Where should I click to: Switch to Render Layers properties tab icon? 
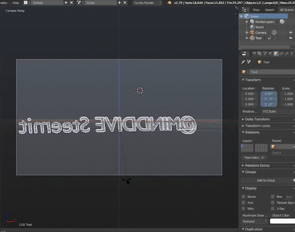[x=259, y=54]
